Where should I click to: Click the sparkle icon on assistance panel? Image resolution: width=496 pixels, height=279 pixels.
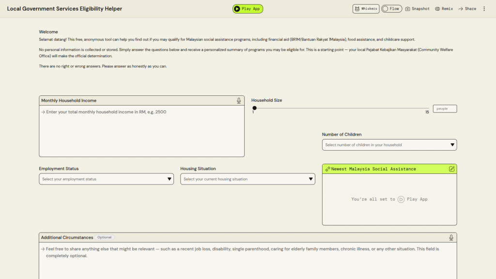[328, 169]
